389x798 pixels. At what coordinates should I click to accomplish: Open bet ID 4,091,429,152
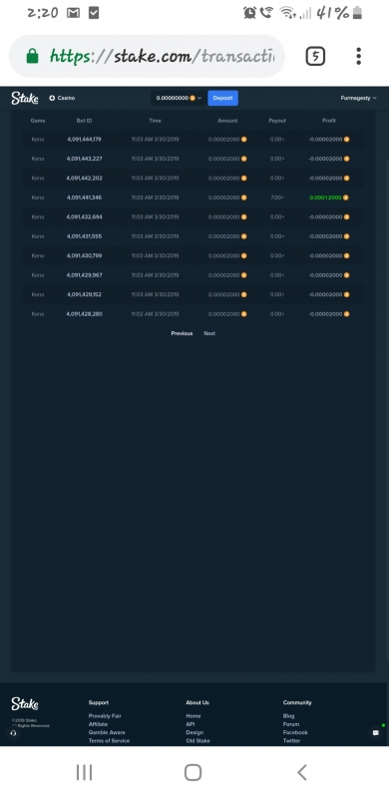click(84, 294)
